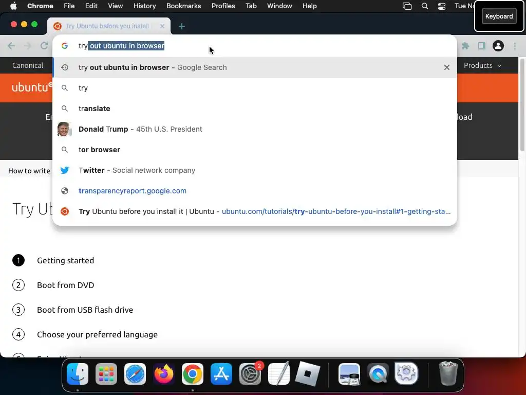Open the View menu

(116, 6)
